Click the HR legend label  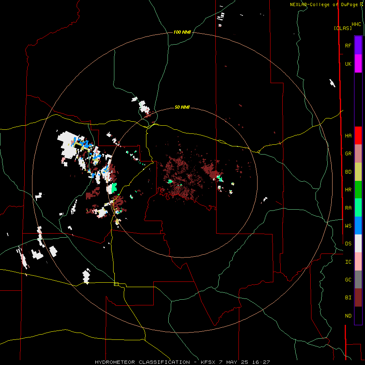pos(348,190)
